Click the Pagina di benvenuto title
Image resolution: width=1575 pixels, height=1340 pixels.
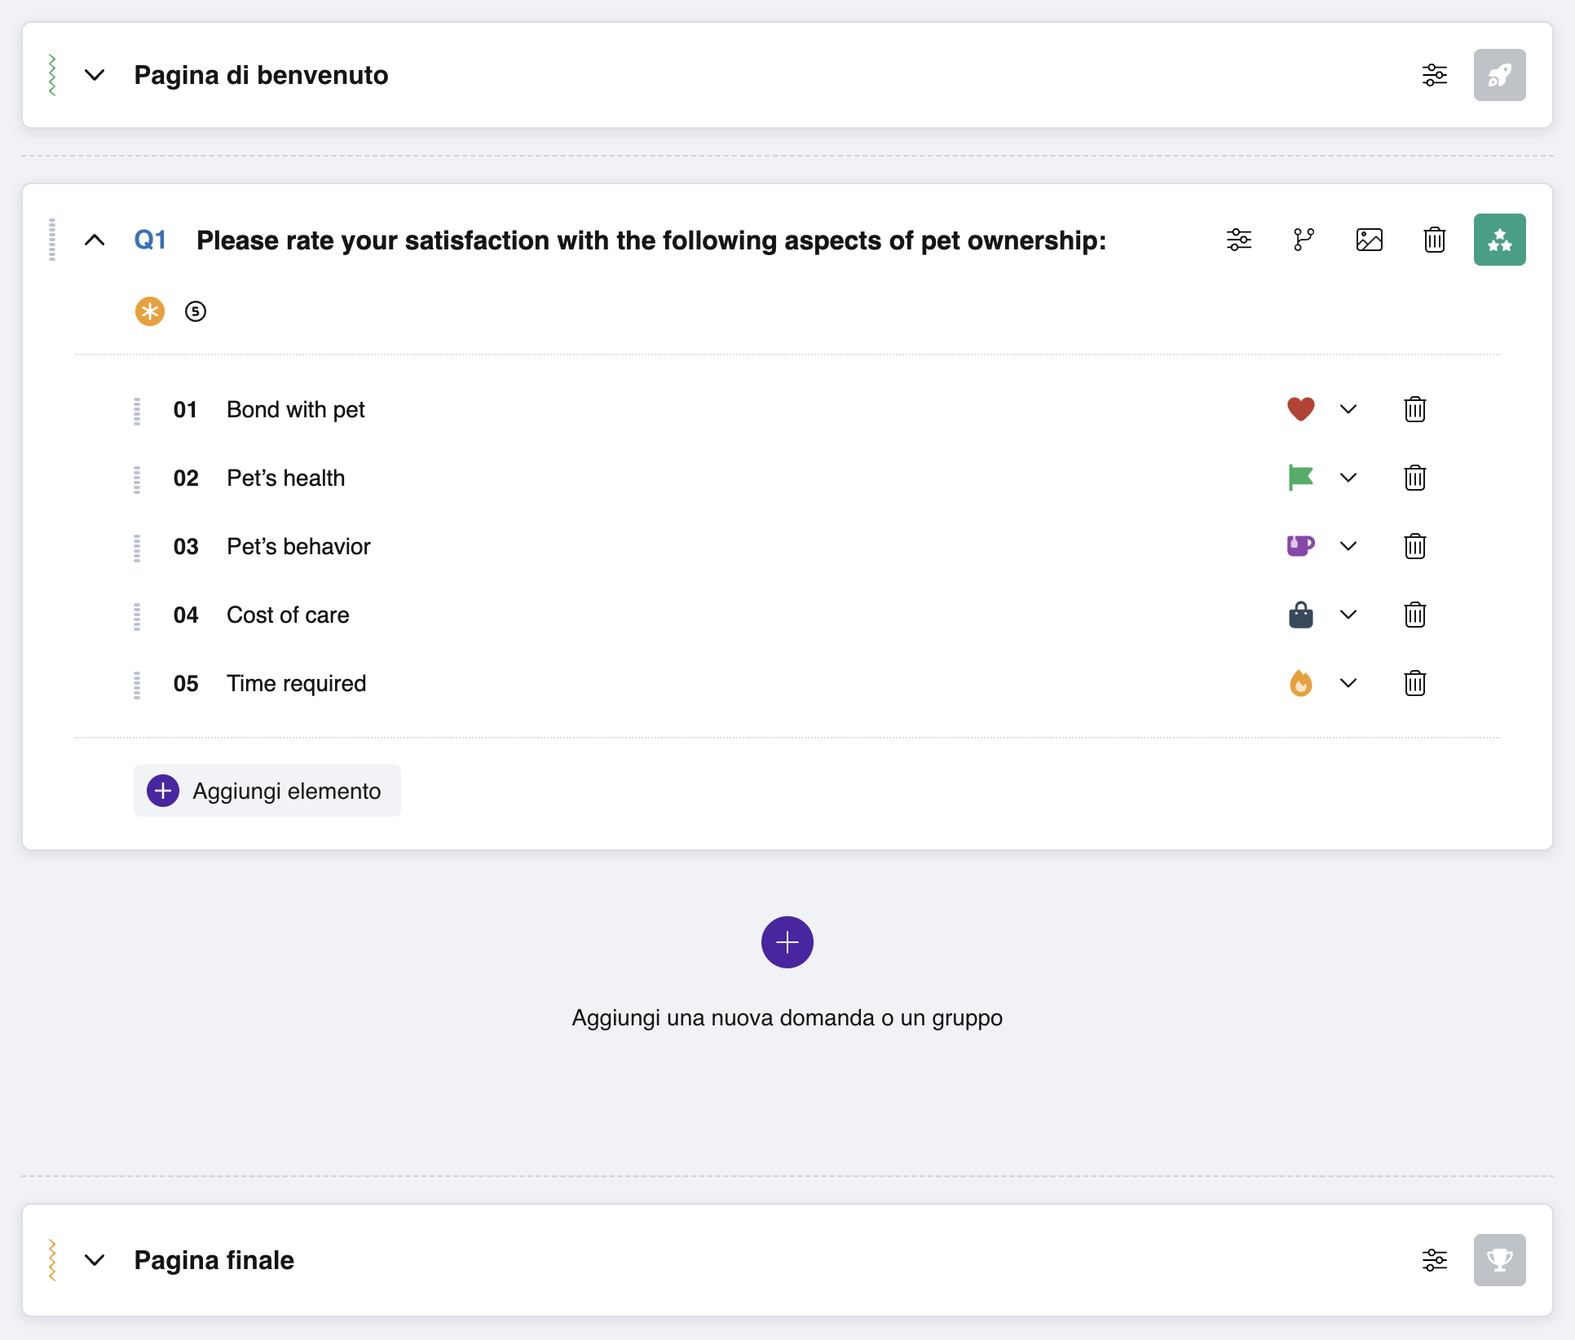click(x=261, y=75)
